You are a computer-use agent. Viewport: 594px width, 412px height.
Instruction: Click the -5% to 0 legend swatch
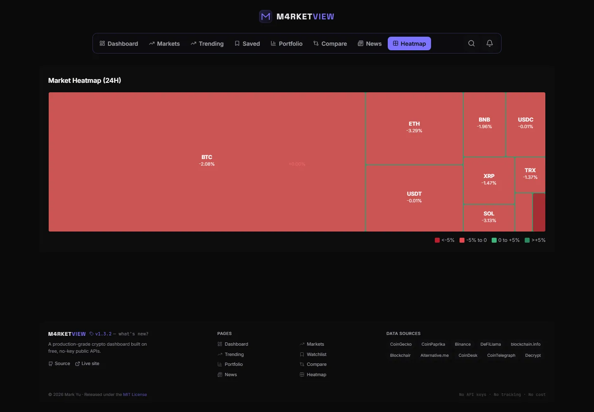pyautogui.click(x=462, y=240)
